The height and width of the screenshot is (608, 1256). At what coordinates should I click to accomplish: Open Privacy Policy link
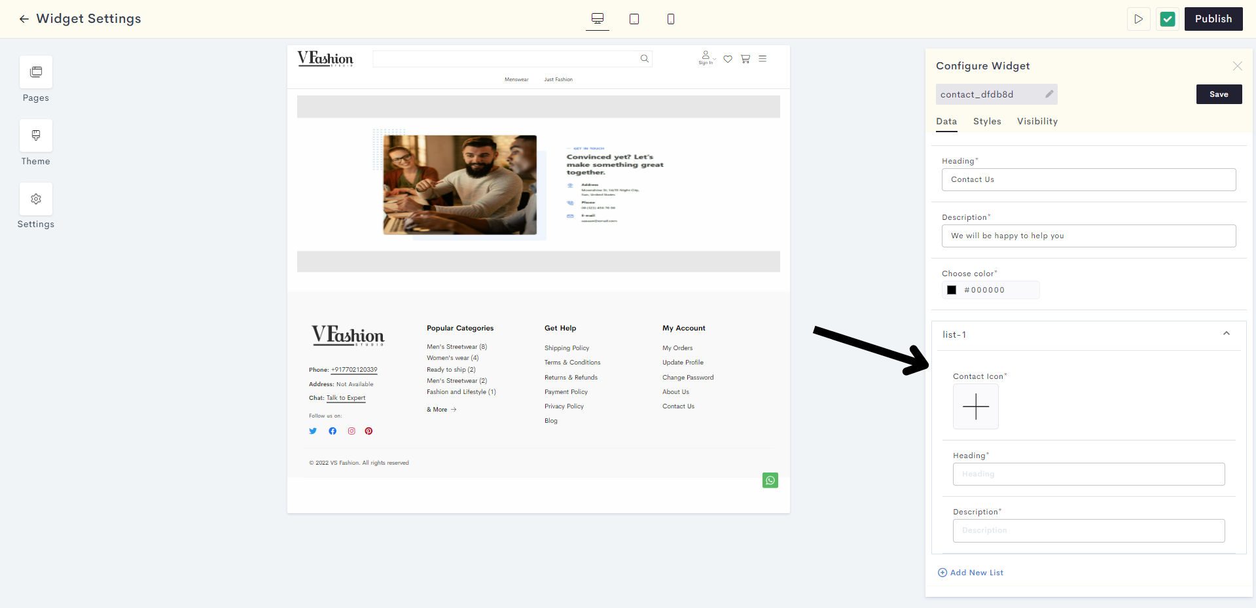pyautogui.click(x=564, y=406)
